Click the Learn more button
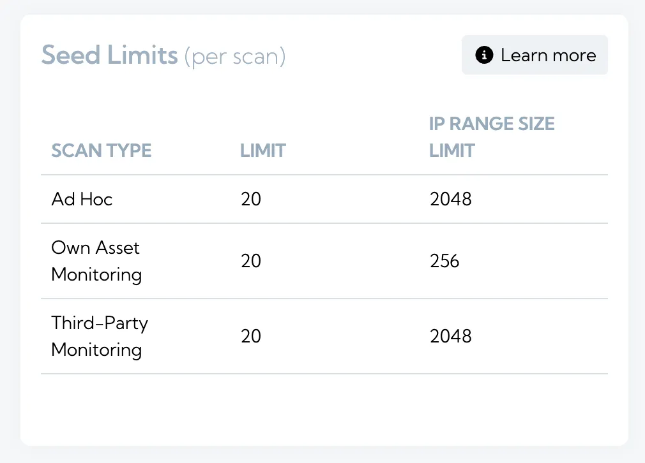The image size is (645, 463). point(535,55)
